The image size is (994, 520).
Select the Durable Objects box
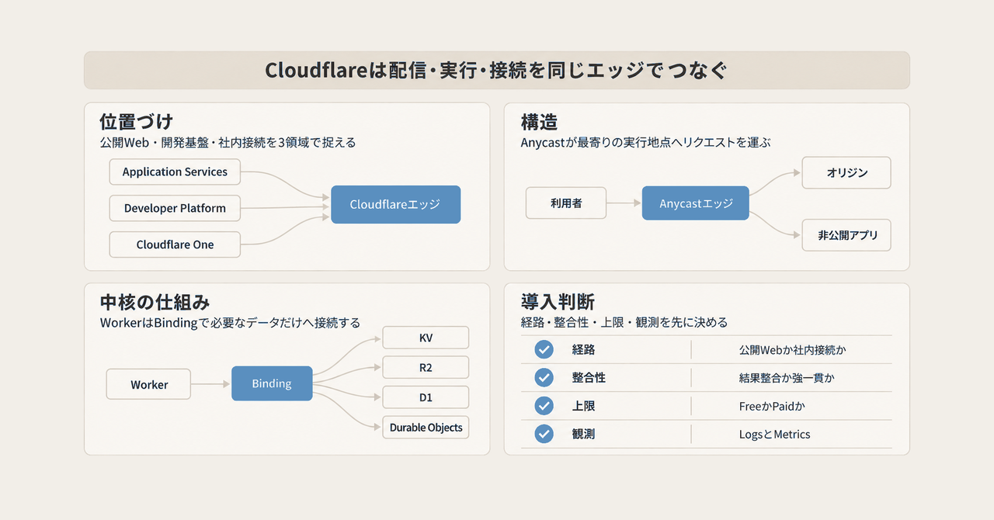(426, 428)
